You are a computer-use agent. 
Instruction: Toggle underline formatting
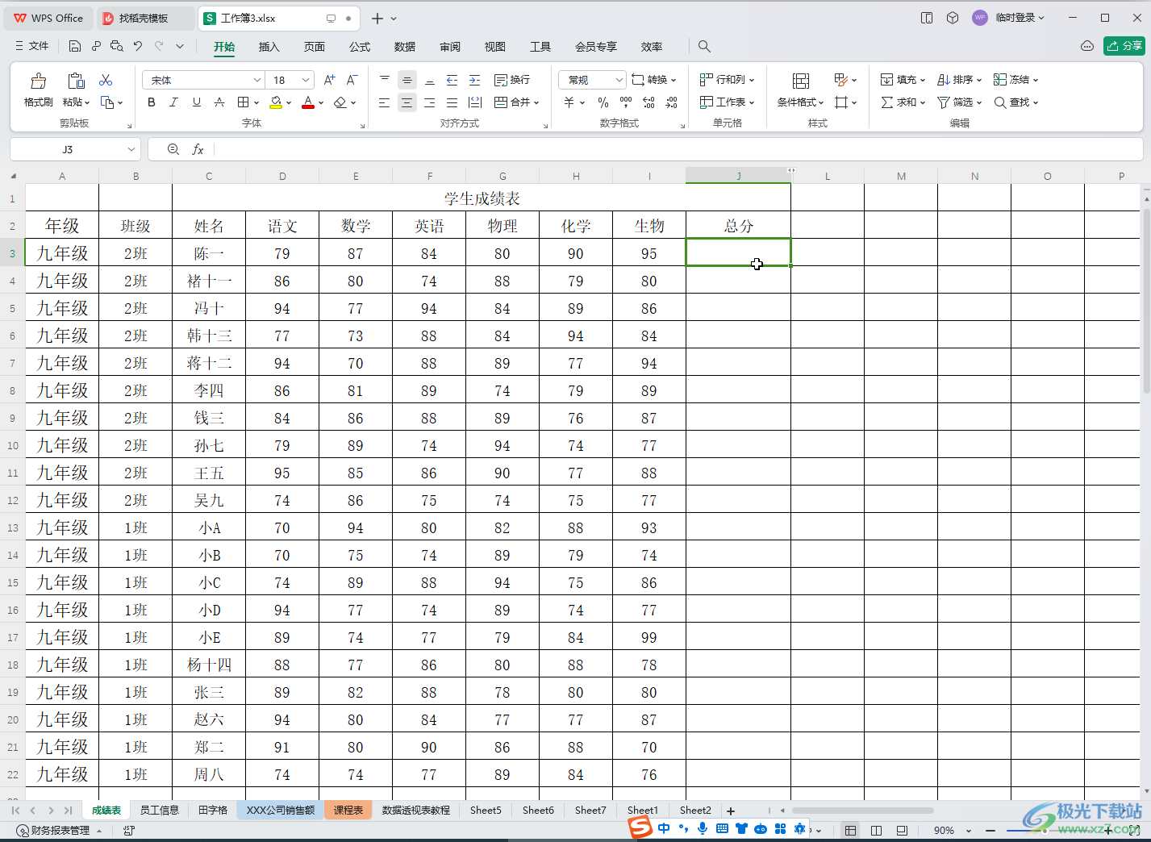click(197, 102)
